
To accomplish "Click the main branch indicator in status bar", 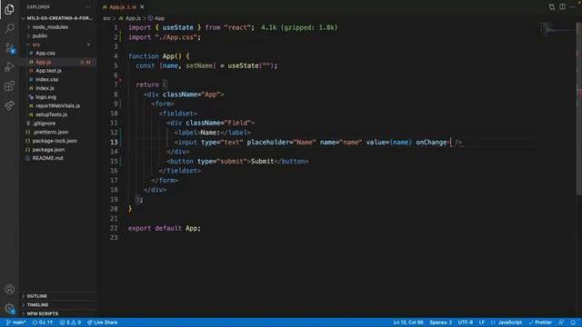I will click(x=16, y=322).
